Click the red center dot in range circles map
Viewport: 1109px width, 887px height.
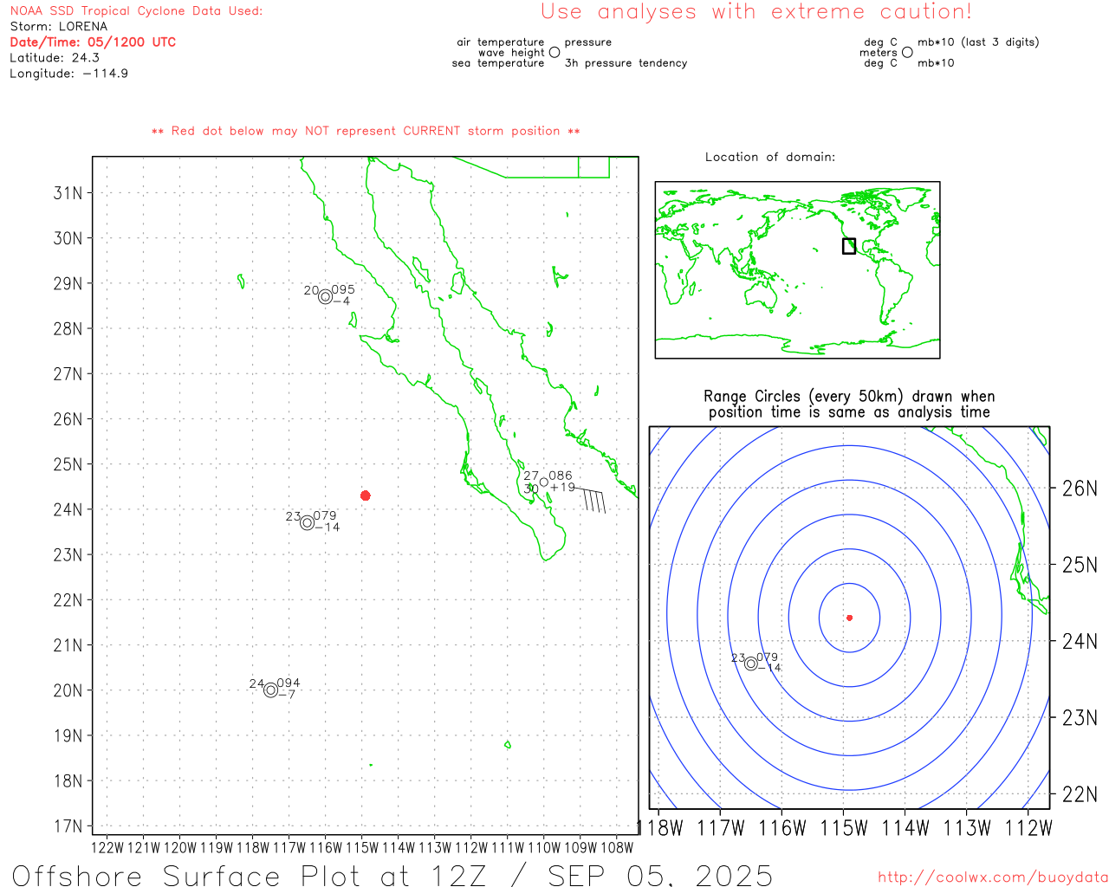point(849,618)
